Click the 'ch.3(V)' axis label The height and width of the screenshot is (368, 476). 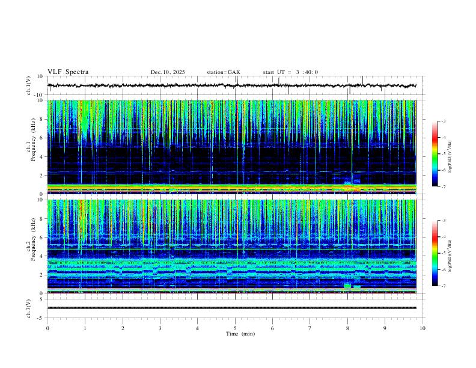point(28,309)
